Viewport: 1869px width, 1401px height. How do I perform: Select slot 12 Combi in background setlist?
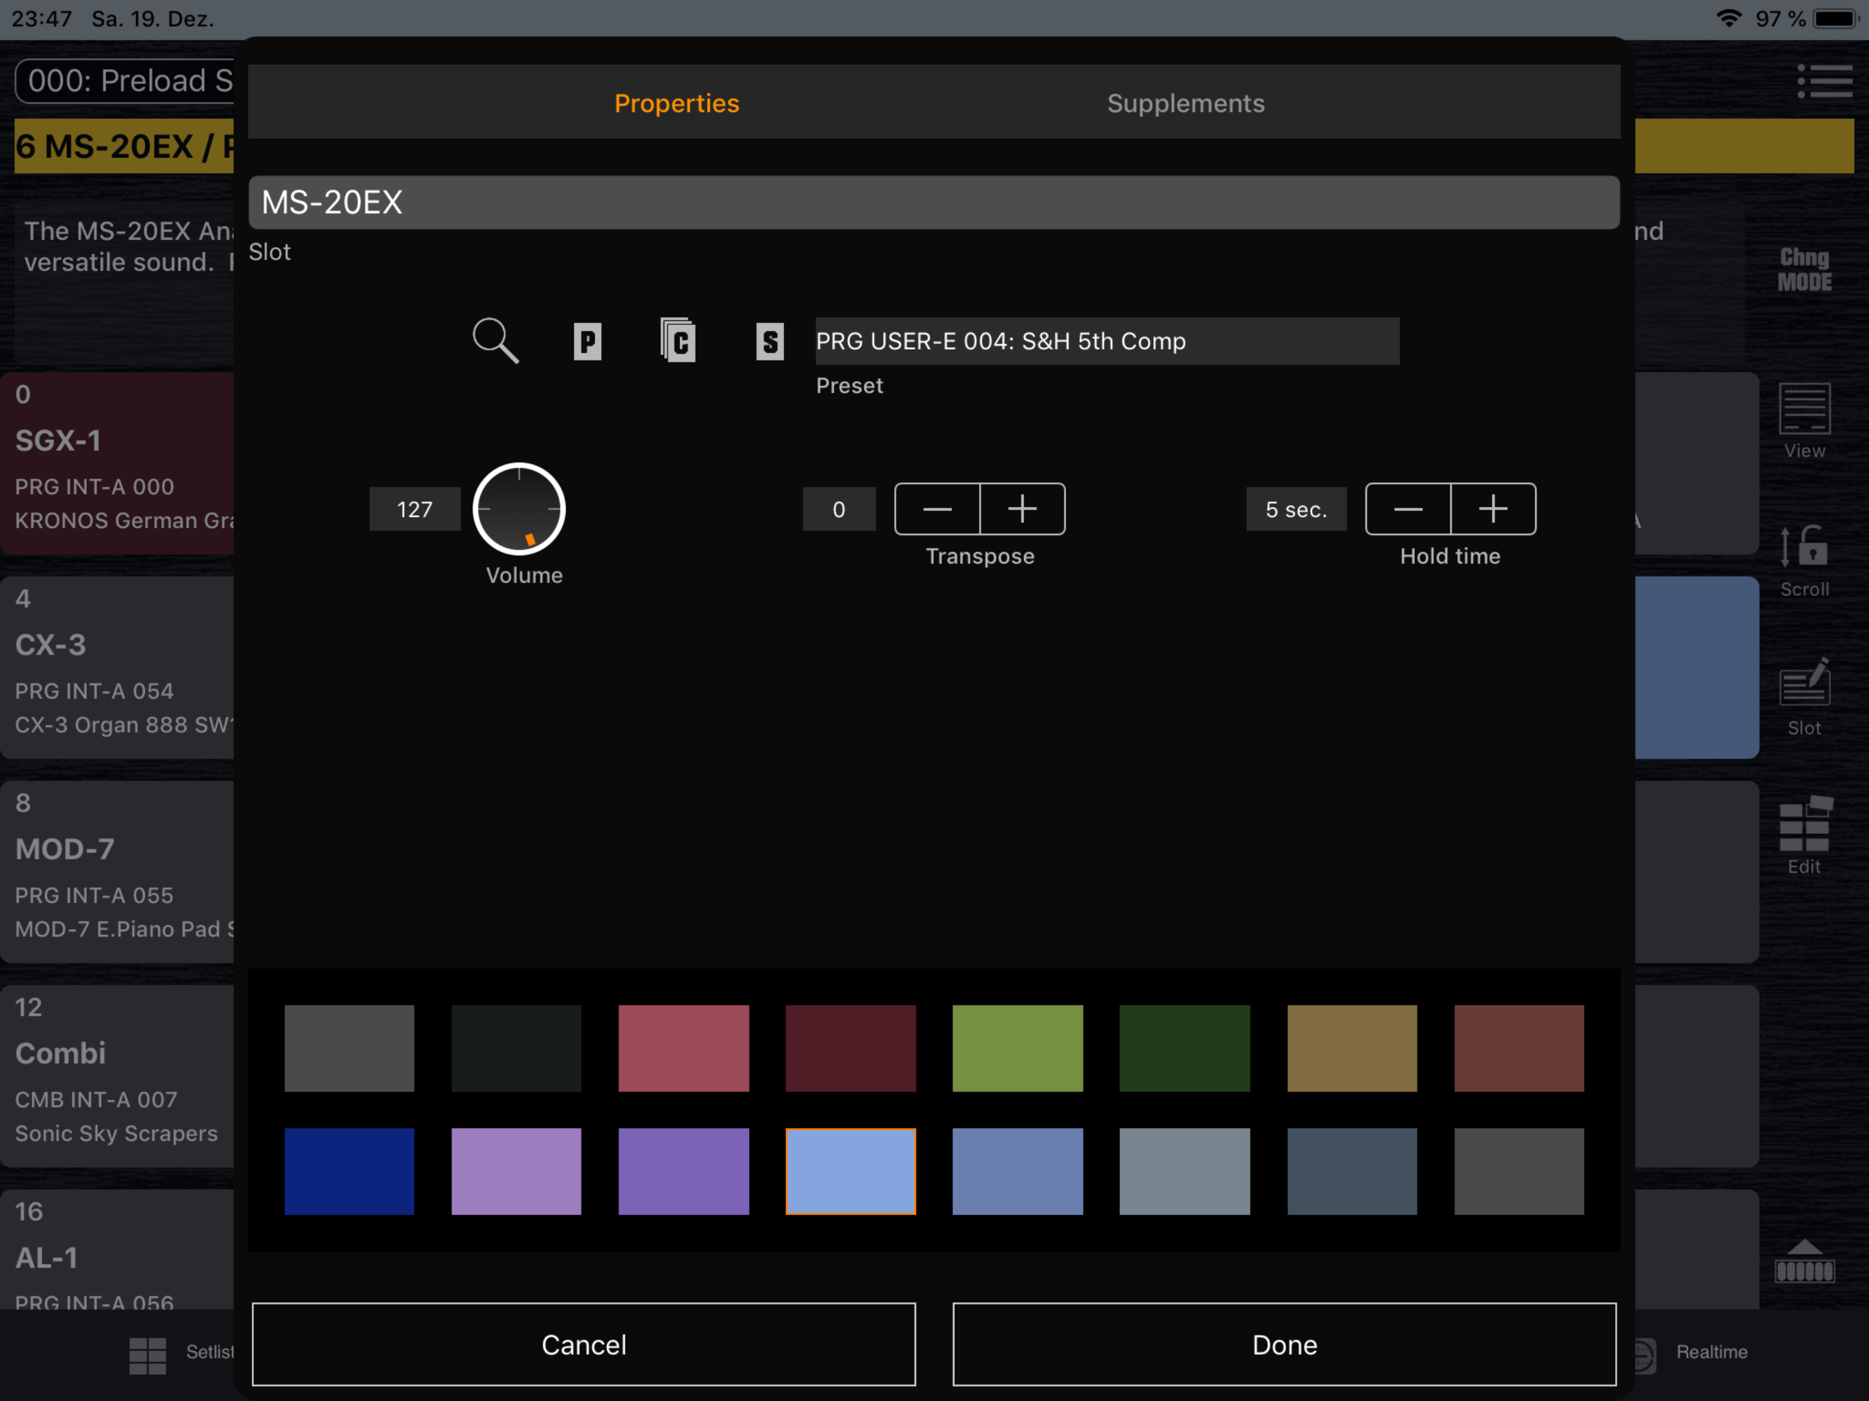118,1077
